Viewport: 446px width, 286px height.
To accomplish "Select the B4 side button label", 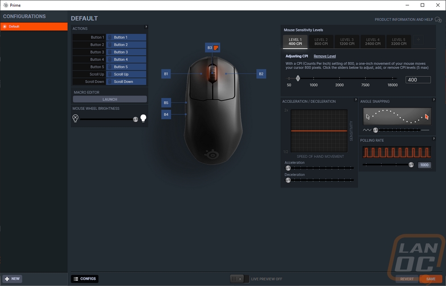I will 166,114.
